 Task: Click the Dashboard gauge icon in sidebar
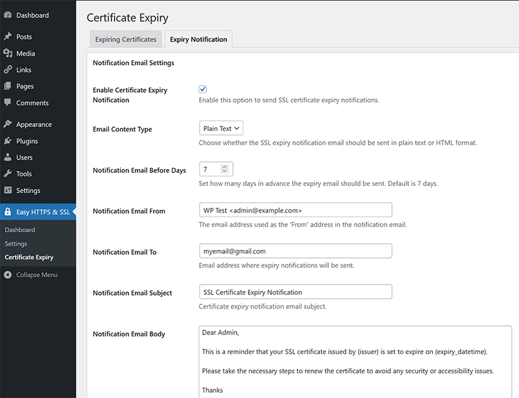pos(8,15)
